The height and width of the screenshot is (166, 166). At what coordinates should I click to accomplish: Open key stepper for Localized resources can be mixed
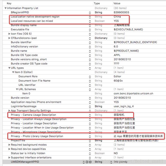90,21
